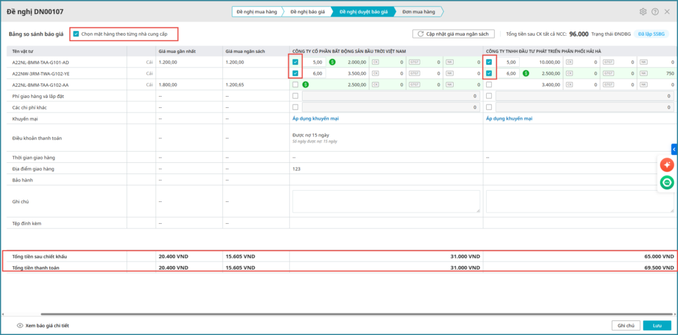The width and height of the screenshot is (678, 335).
Task: Click green dollar icon in G102-AA row
Action: [305, 85]
